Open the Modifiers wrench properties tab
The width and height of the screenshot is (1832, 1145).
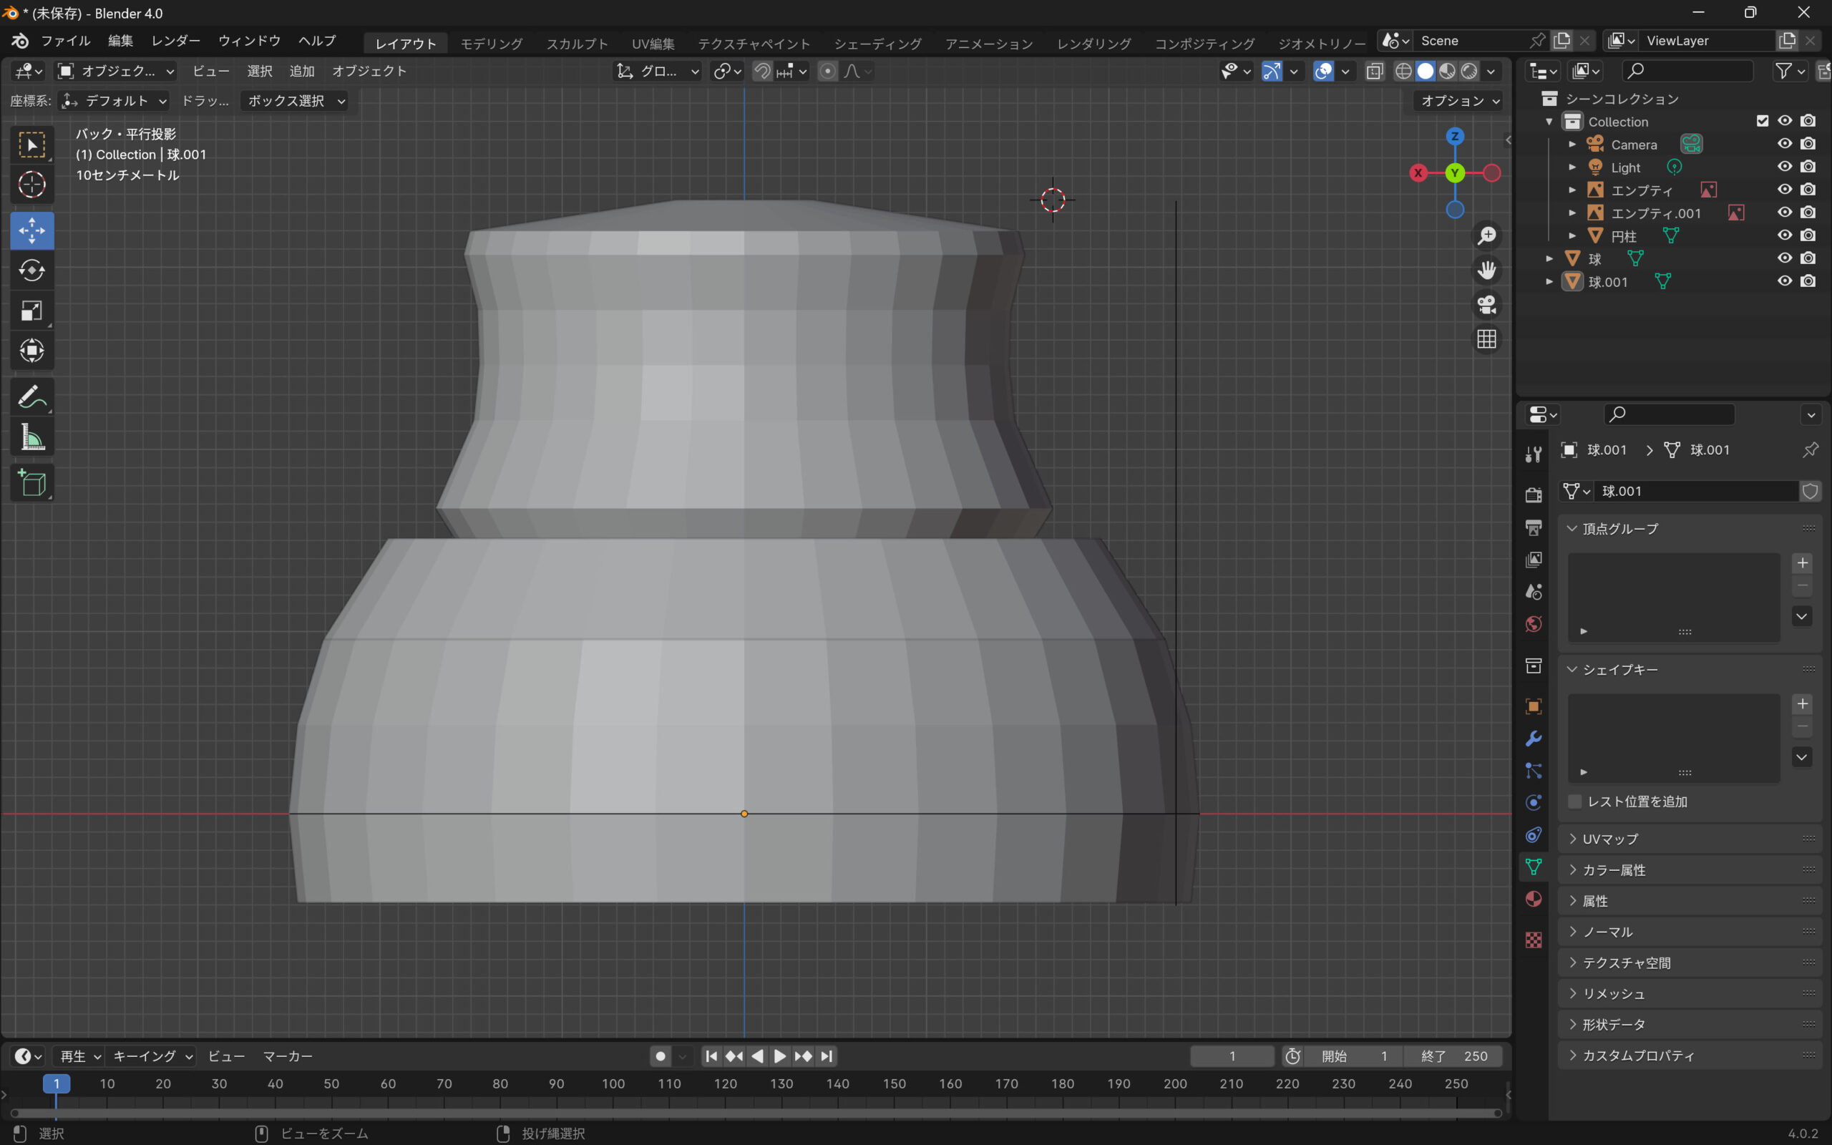tap(1534, 739)
